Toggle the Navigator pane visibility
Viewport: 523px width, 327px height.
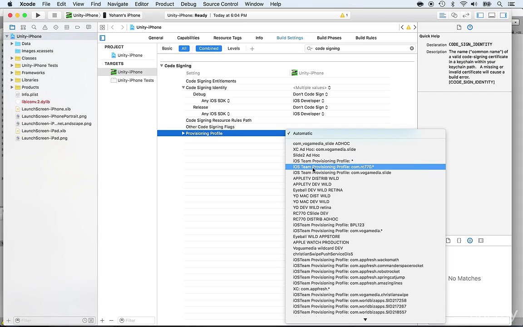coord(480,15)
